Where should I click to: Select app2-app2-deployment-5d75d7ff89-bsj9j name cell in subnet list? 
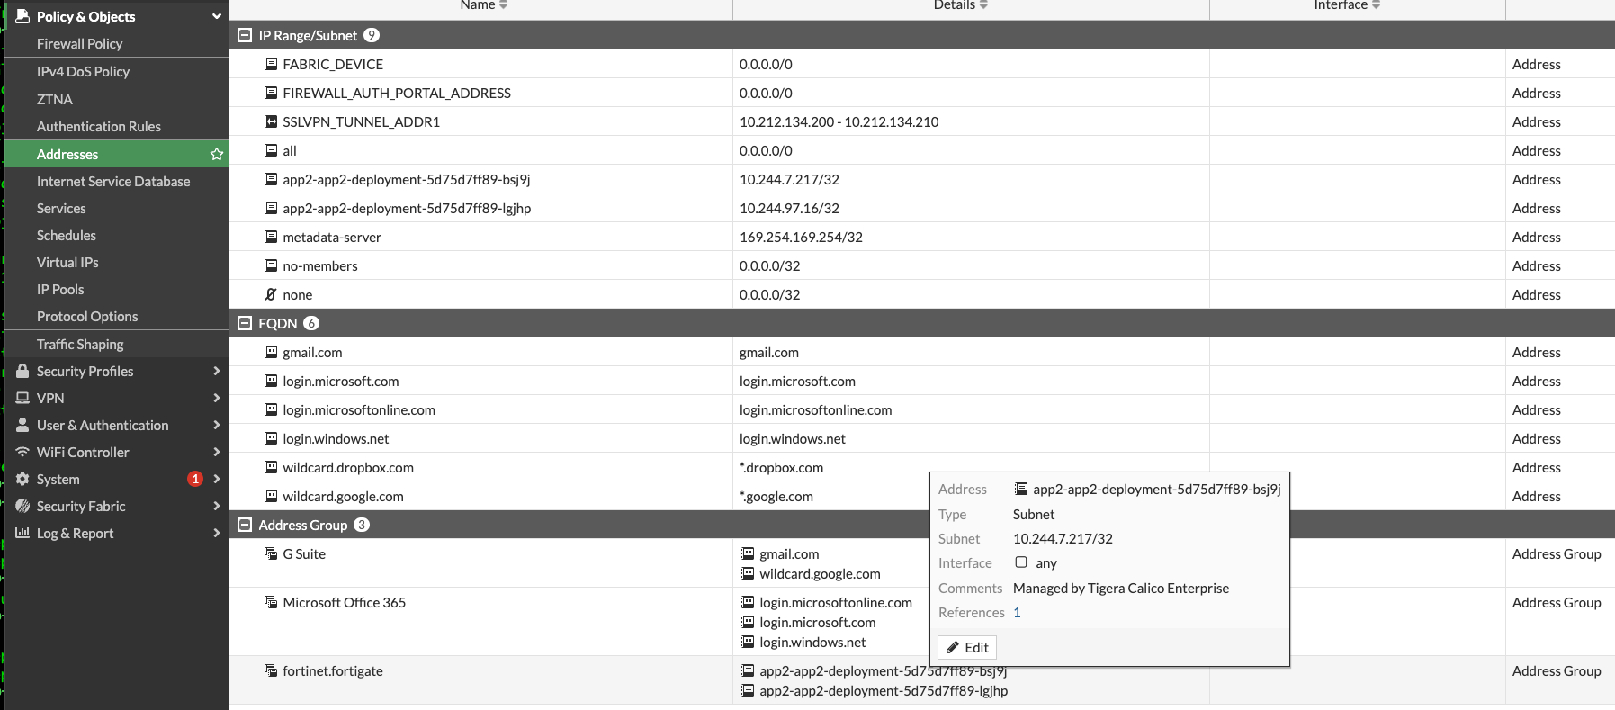494,179
